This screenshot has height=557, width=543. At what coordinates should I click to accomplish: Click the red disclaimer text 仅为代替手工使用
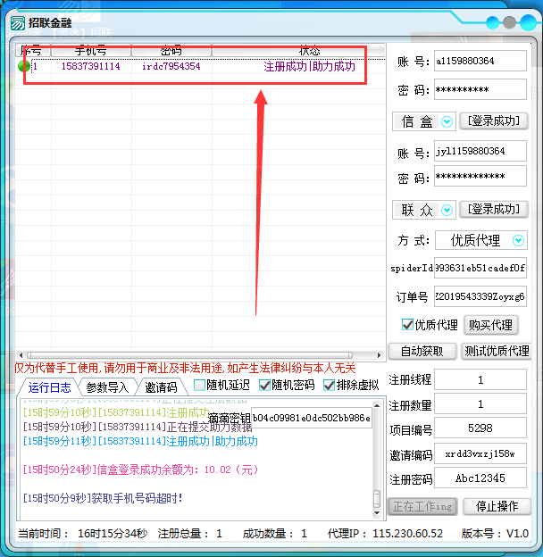[x=185, y=368]
